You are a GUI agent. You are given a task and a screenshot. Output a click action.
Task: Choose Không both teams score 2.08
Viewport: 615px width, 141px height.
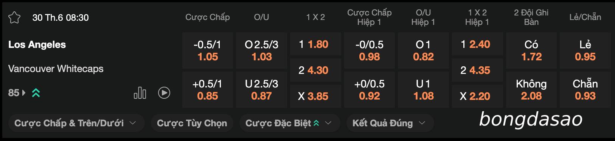click(531, 90)
